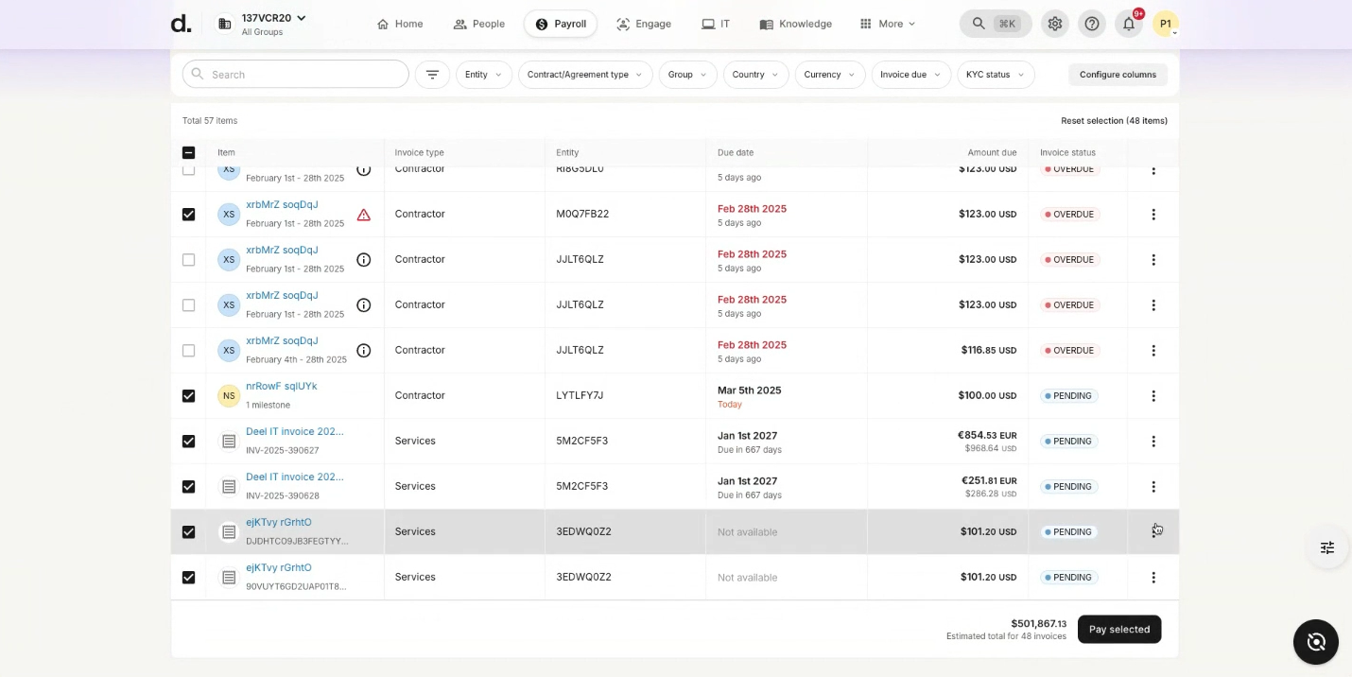Viewport: 1352px width, 677px height.
Task: Click info icon on the $116.85 row
Action: [363, 351]
